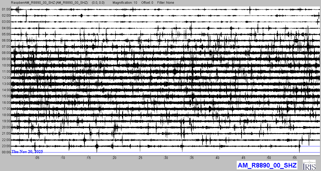Image resolution: width=321 pixels, height=171 pixels.
Task: Select the 19:00 hour trace label
Action: (6, 121)
